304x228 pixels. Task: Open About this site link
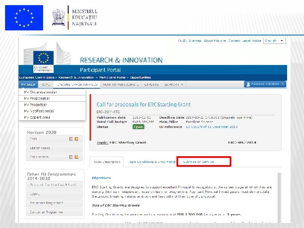(214, 41)
